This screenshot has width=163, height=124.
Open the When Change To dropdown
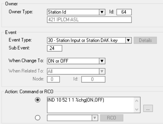(x=101, y=61)
